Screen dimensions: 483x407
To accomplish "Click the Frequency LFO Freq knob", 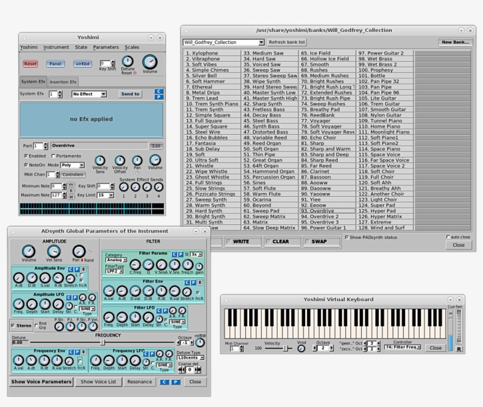I will (x=95, y=360).
